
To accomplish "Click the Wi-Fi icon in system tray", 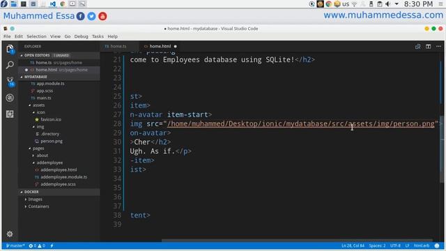I will [x=355, y=4].
